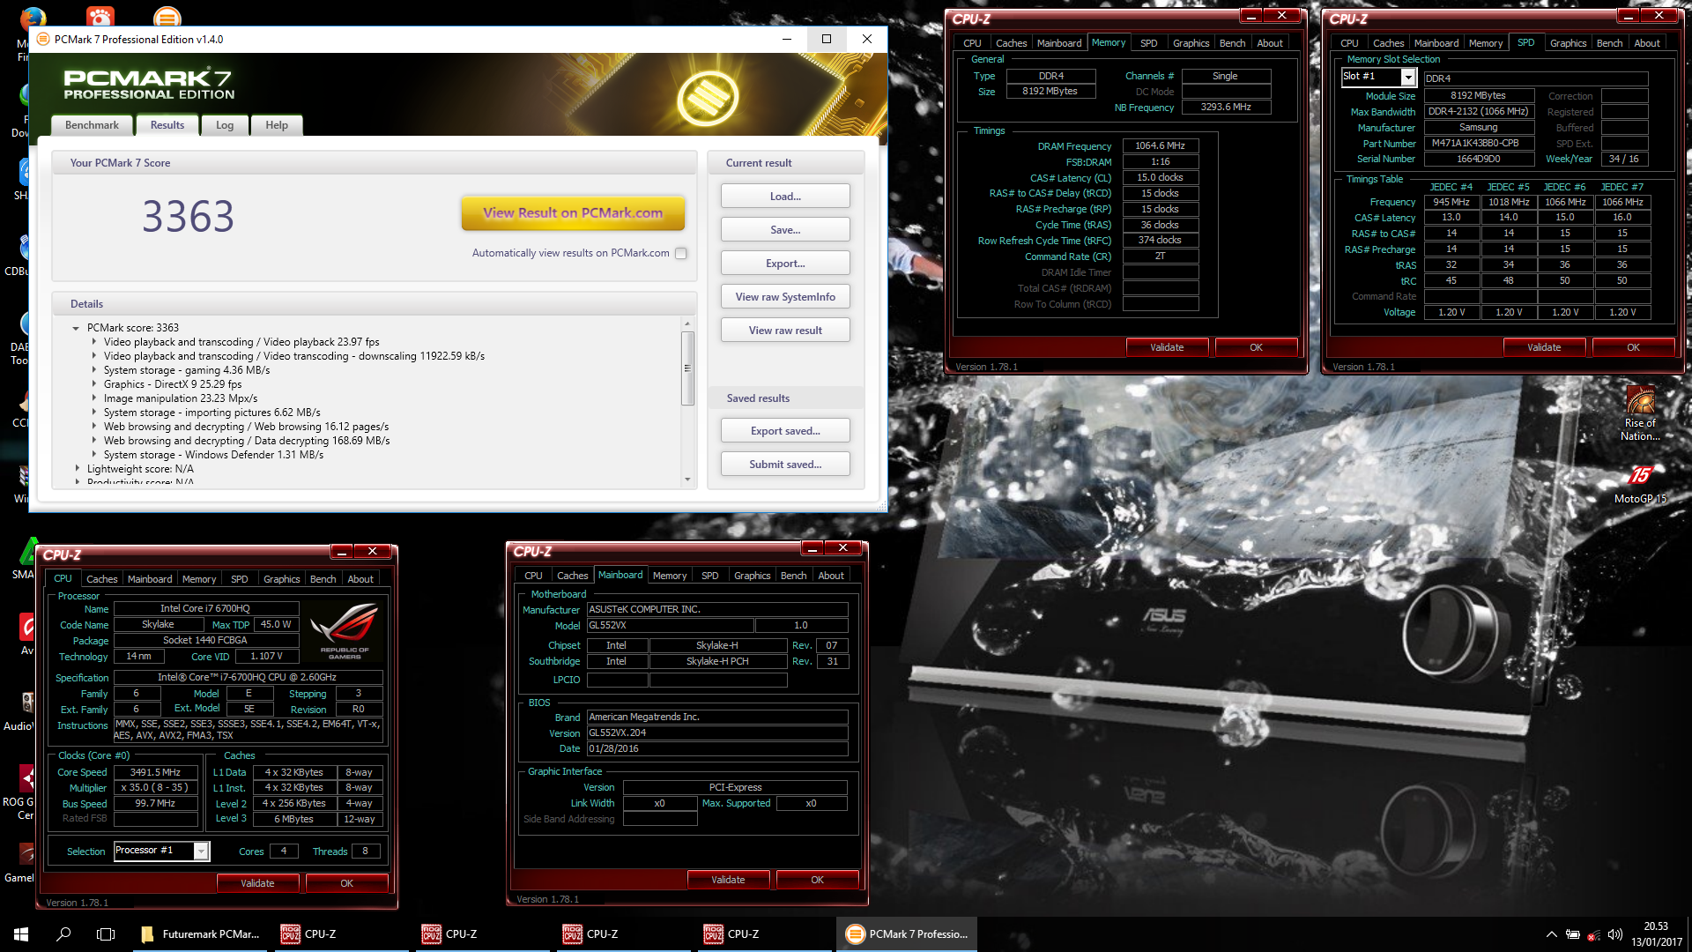Collapse the PCMark score: 3363 tree node
The image size is (1692, 952).
click(x=76, y=328)
